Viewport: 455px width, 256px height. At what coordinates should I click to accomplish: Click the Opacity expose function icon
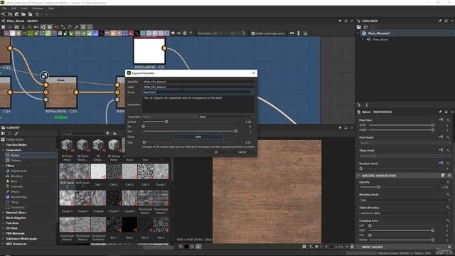[448, 182]
